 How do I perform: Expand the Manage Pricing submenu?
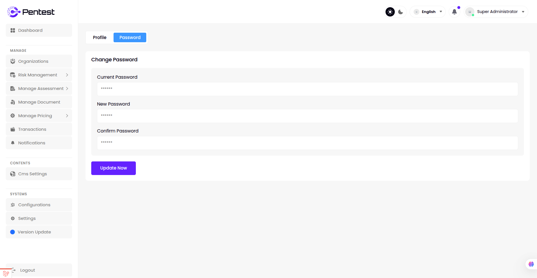tap(67, 116)
